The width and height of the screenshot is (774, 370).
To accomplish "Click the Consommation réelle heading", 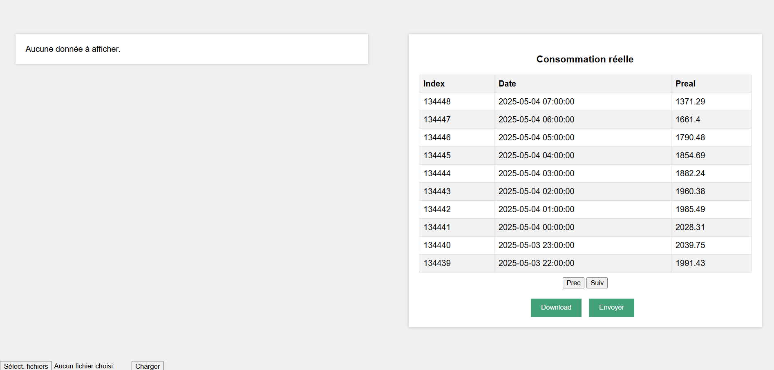I will pyautogui.click(x=585, y=59).
